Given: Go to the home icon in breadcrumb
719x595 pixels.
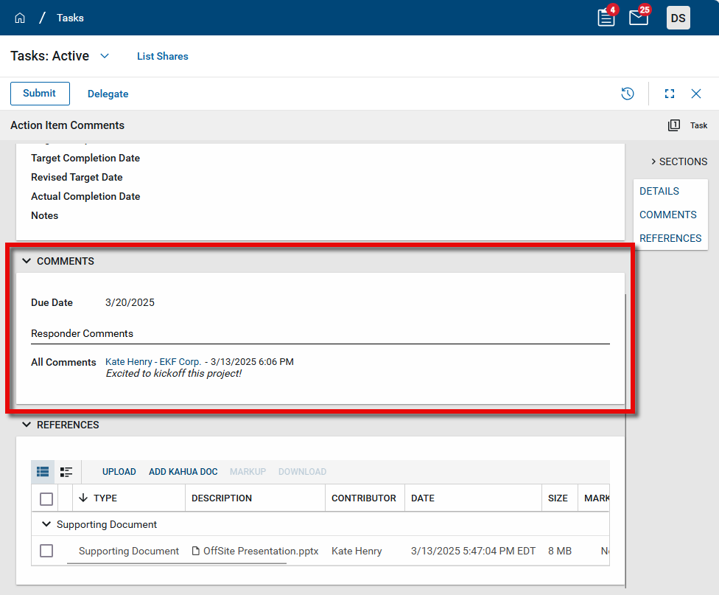Looking at the screenshot, I should (x=20, y=18).
